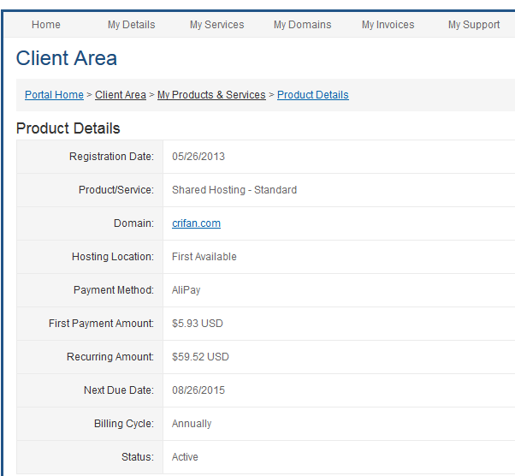Go to My Details in the navigation bar

(x=132, y=25)
